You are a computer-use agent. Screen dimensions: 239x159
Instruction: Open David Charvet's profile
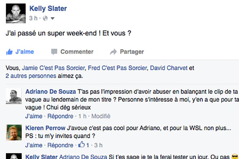click(169, 68)
